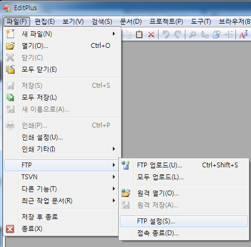
Task: Click the Copy icon in toolbar
Action: 128,34
